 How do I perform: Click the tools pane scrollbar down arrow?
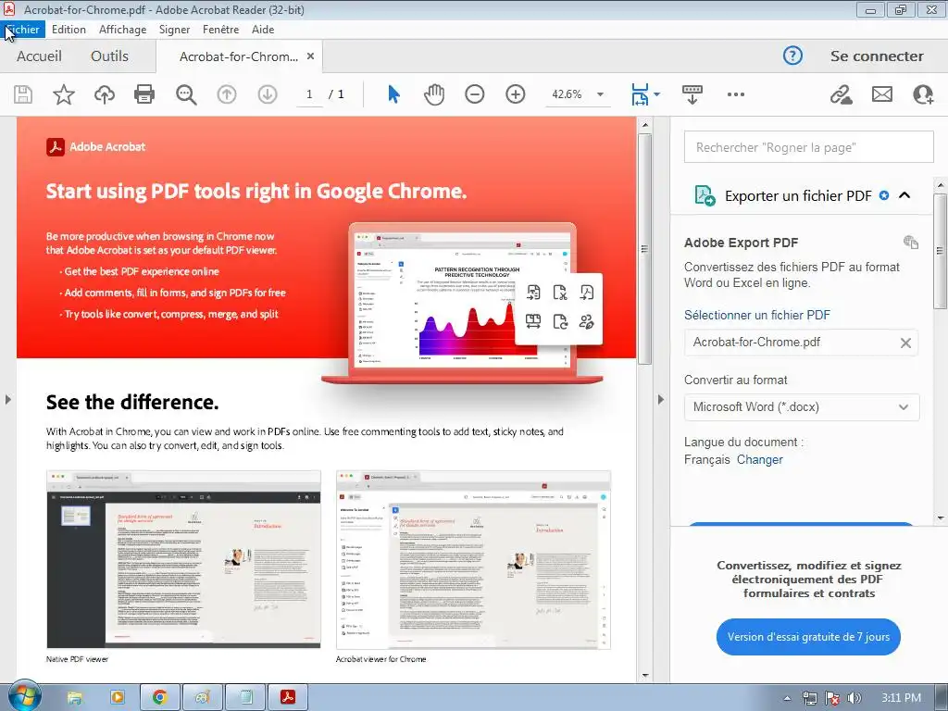pyautogui.click(x=941, y=518)
